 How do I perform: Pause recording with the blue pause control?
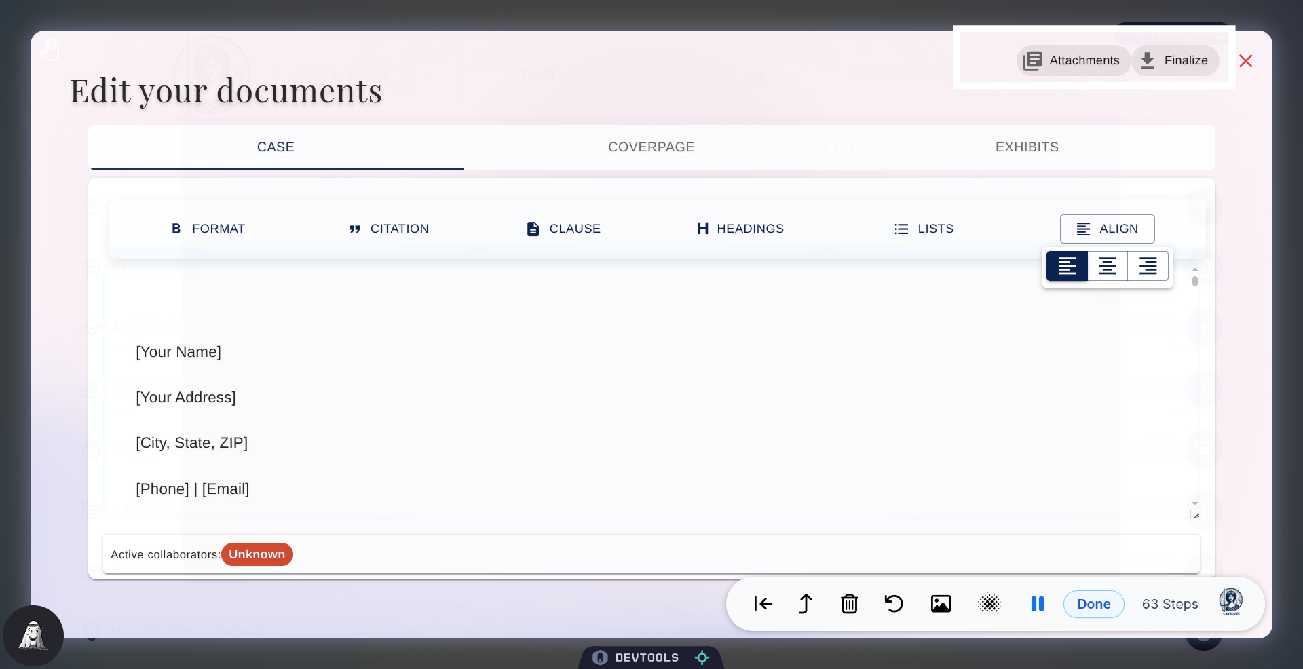1038,604
